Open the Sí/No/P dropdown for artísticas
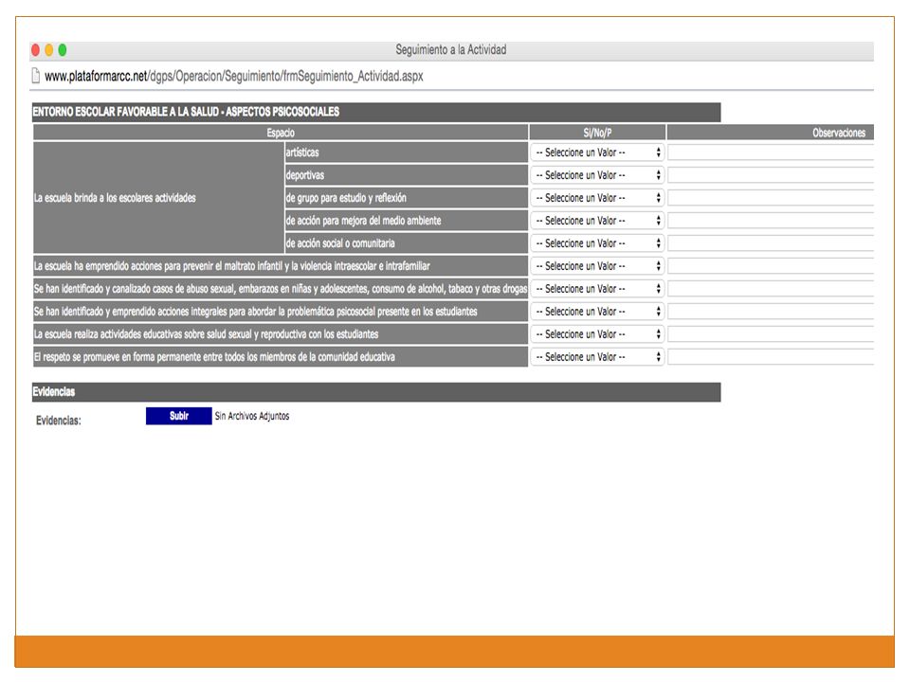The image size is (910, 682). 597,153
